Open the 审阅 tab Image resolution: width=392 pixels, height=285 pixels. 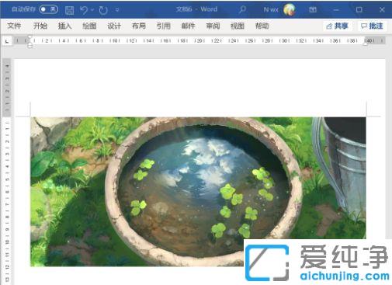click(x=213, y=26)
